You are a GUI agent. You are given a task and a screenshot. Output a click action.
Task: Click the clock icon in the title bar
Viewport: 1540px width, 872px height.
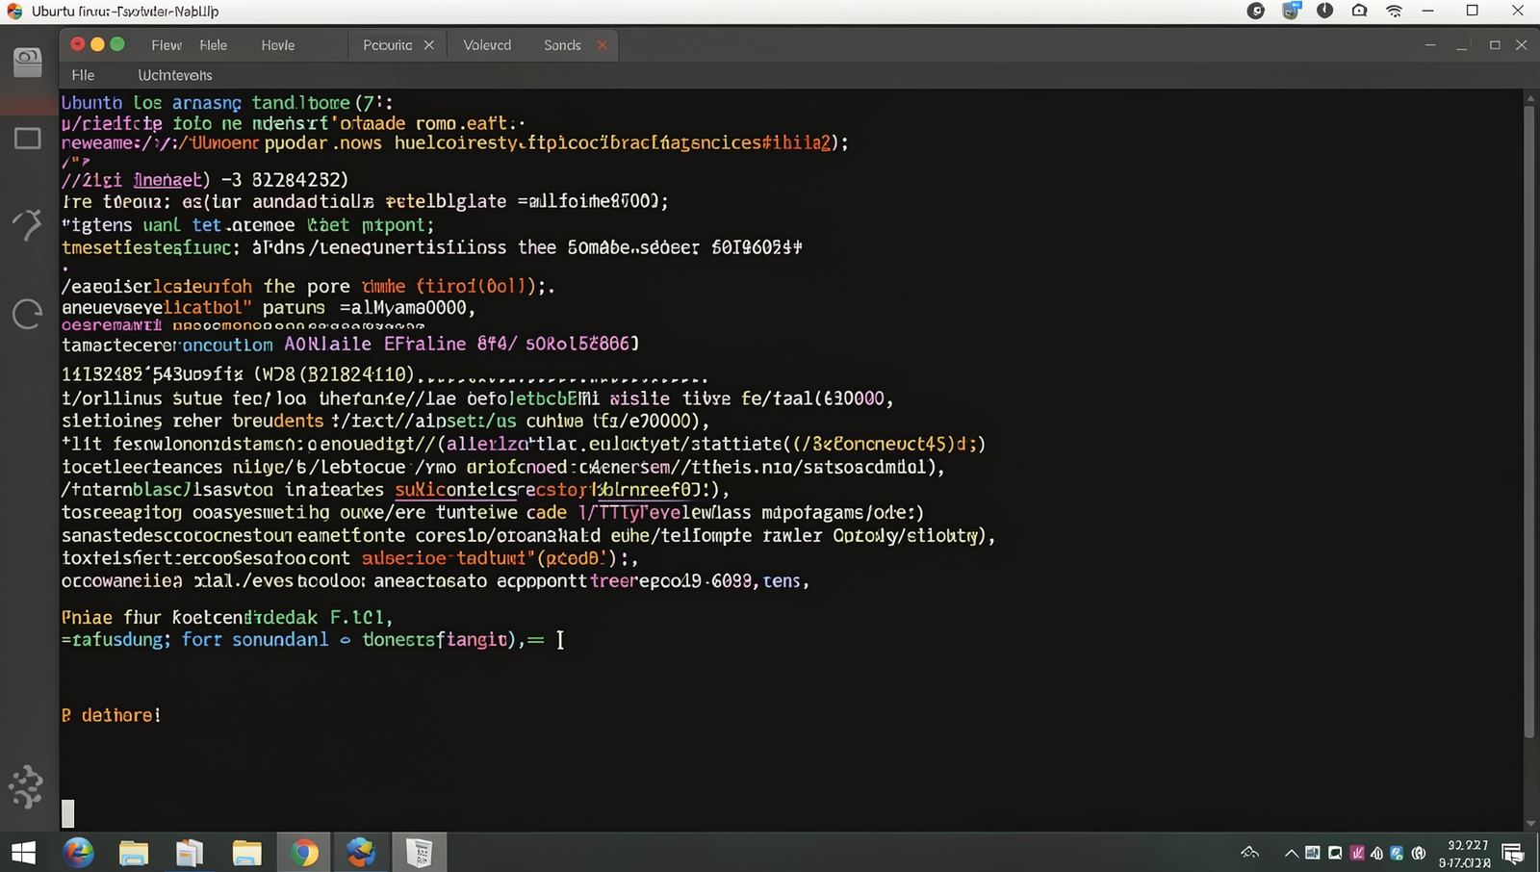coord(1325,11)
